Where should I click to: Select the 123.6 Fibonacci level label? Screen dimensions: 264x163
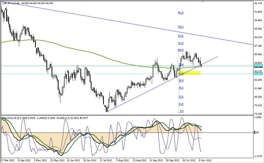181,36
